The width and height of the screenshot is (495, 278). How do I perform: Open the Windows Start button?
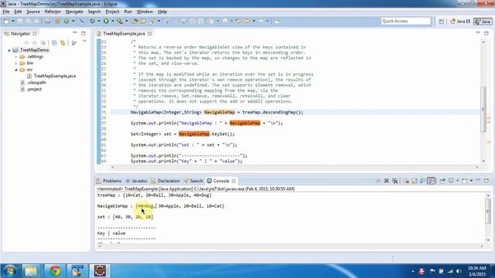click(x=9, y=271)
